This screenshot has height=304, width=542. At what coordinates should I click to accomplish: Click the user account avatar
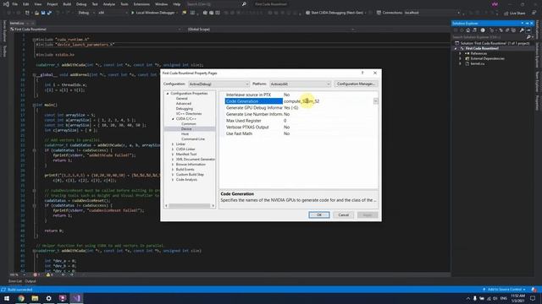point(495,4)
